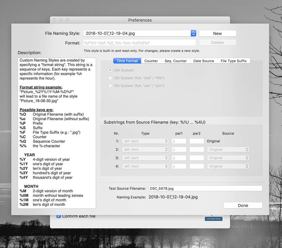Click the Donate Now button
The image size is (282, 248).
213,219
